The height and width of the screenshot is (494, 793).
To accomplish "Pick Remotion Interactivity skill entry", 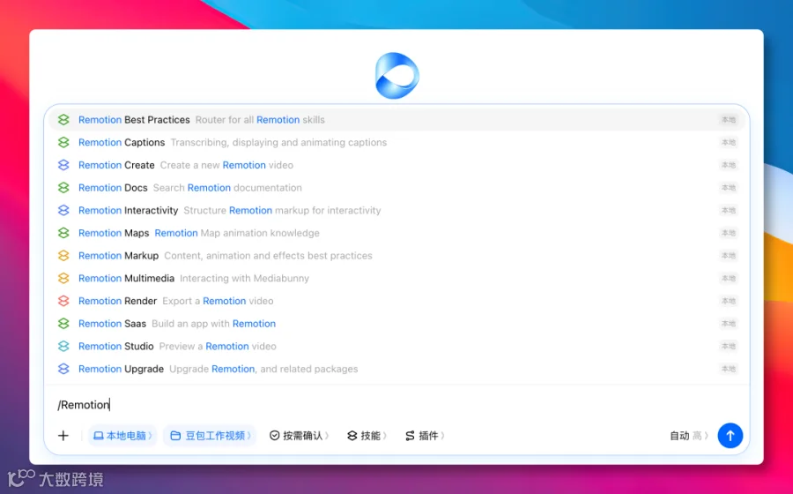I will [x=396, y=211].
